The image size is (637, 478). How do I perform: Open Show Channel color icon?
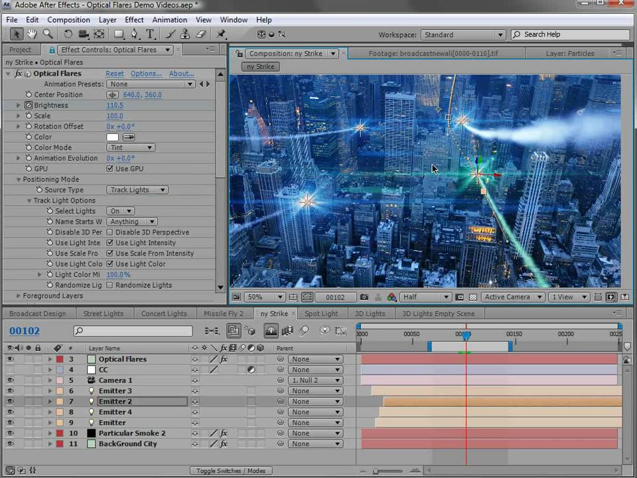[391, 297]
